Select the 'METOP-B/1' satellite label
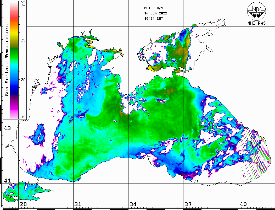 (x=154, y=8)
